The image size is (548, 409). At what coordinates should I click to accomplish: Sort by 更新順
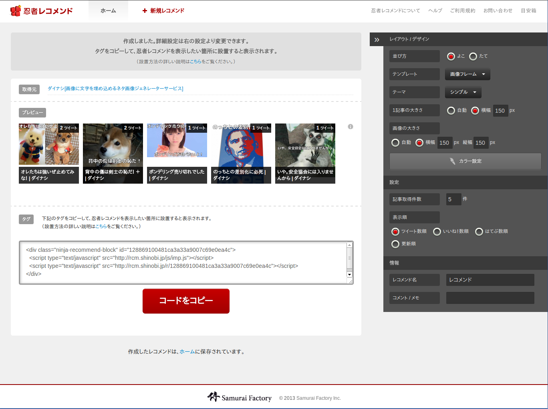[x=395, y=244]
